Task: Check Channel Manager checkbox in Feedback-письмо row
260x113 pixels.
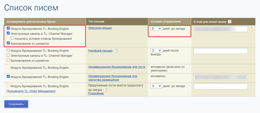Action: 8,55
